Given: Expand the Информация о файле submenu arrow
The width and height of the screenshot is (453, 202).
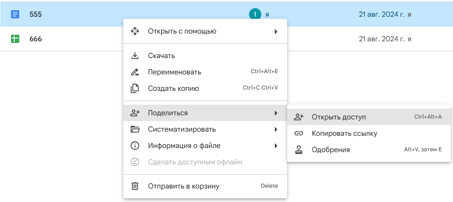Looking at the screenshot, I should click(x=276, y=146).
